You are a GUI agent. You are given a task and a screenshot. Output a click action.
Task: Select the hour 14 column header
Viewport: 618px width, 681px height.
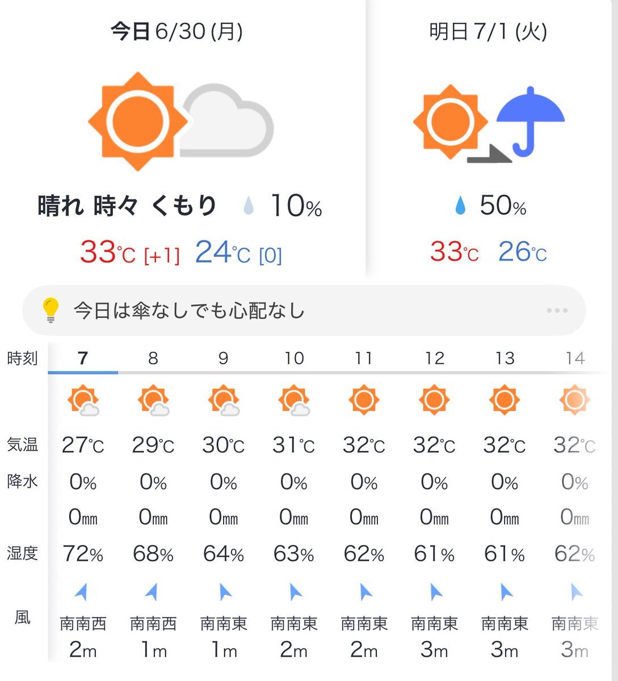point(575,358)
